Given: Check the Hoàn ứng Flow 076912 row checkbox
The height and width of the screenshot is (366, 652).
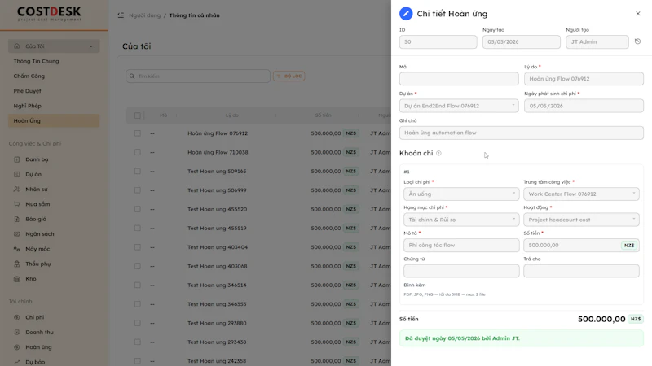Looking at the screenshot, I should (137, 133).
